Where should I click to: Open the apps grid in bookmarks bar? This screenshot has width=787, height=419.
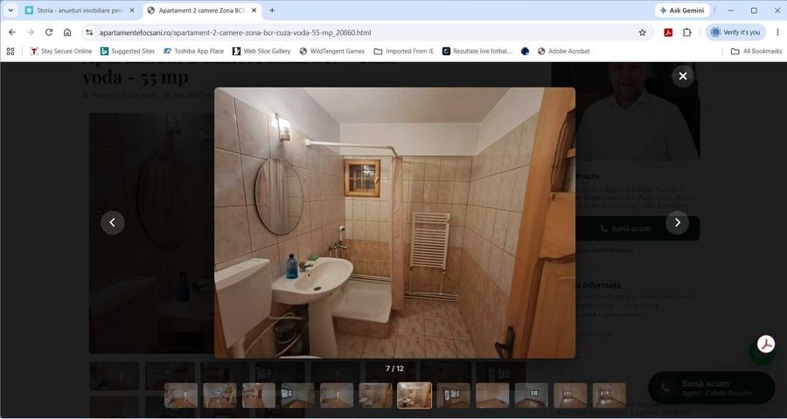coord(10,52)
